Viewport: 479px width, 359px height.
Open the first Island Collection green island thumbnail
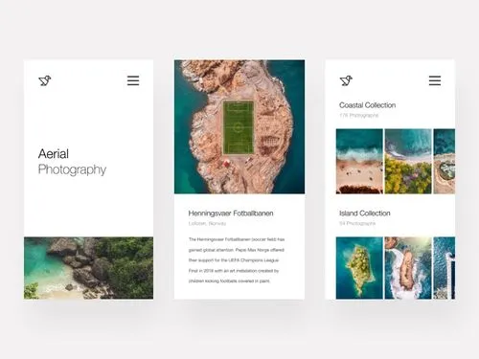click(359, 268)
